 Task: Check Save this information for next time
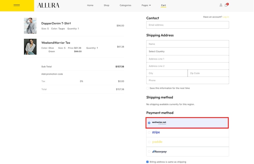tap(148, 88)
